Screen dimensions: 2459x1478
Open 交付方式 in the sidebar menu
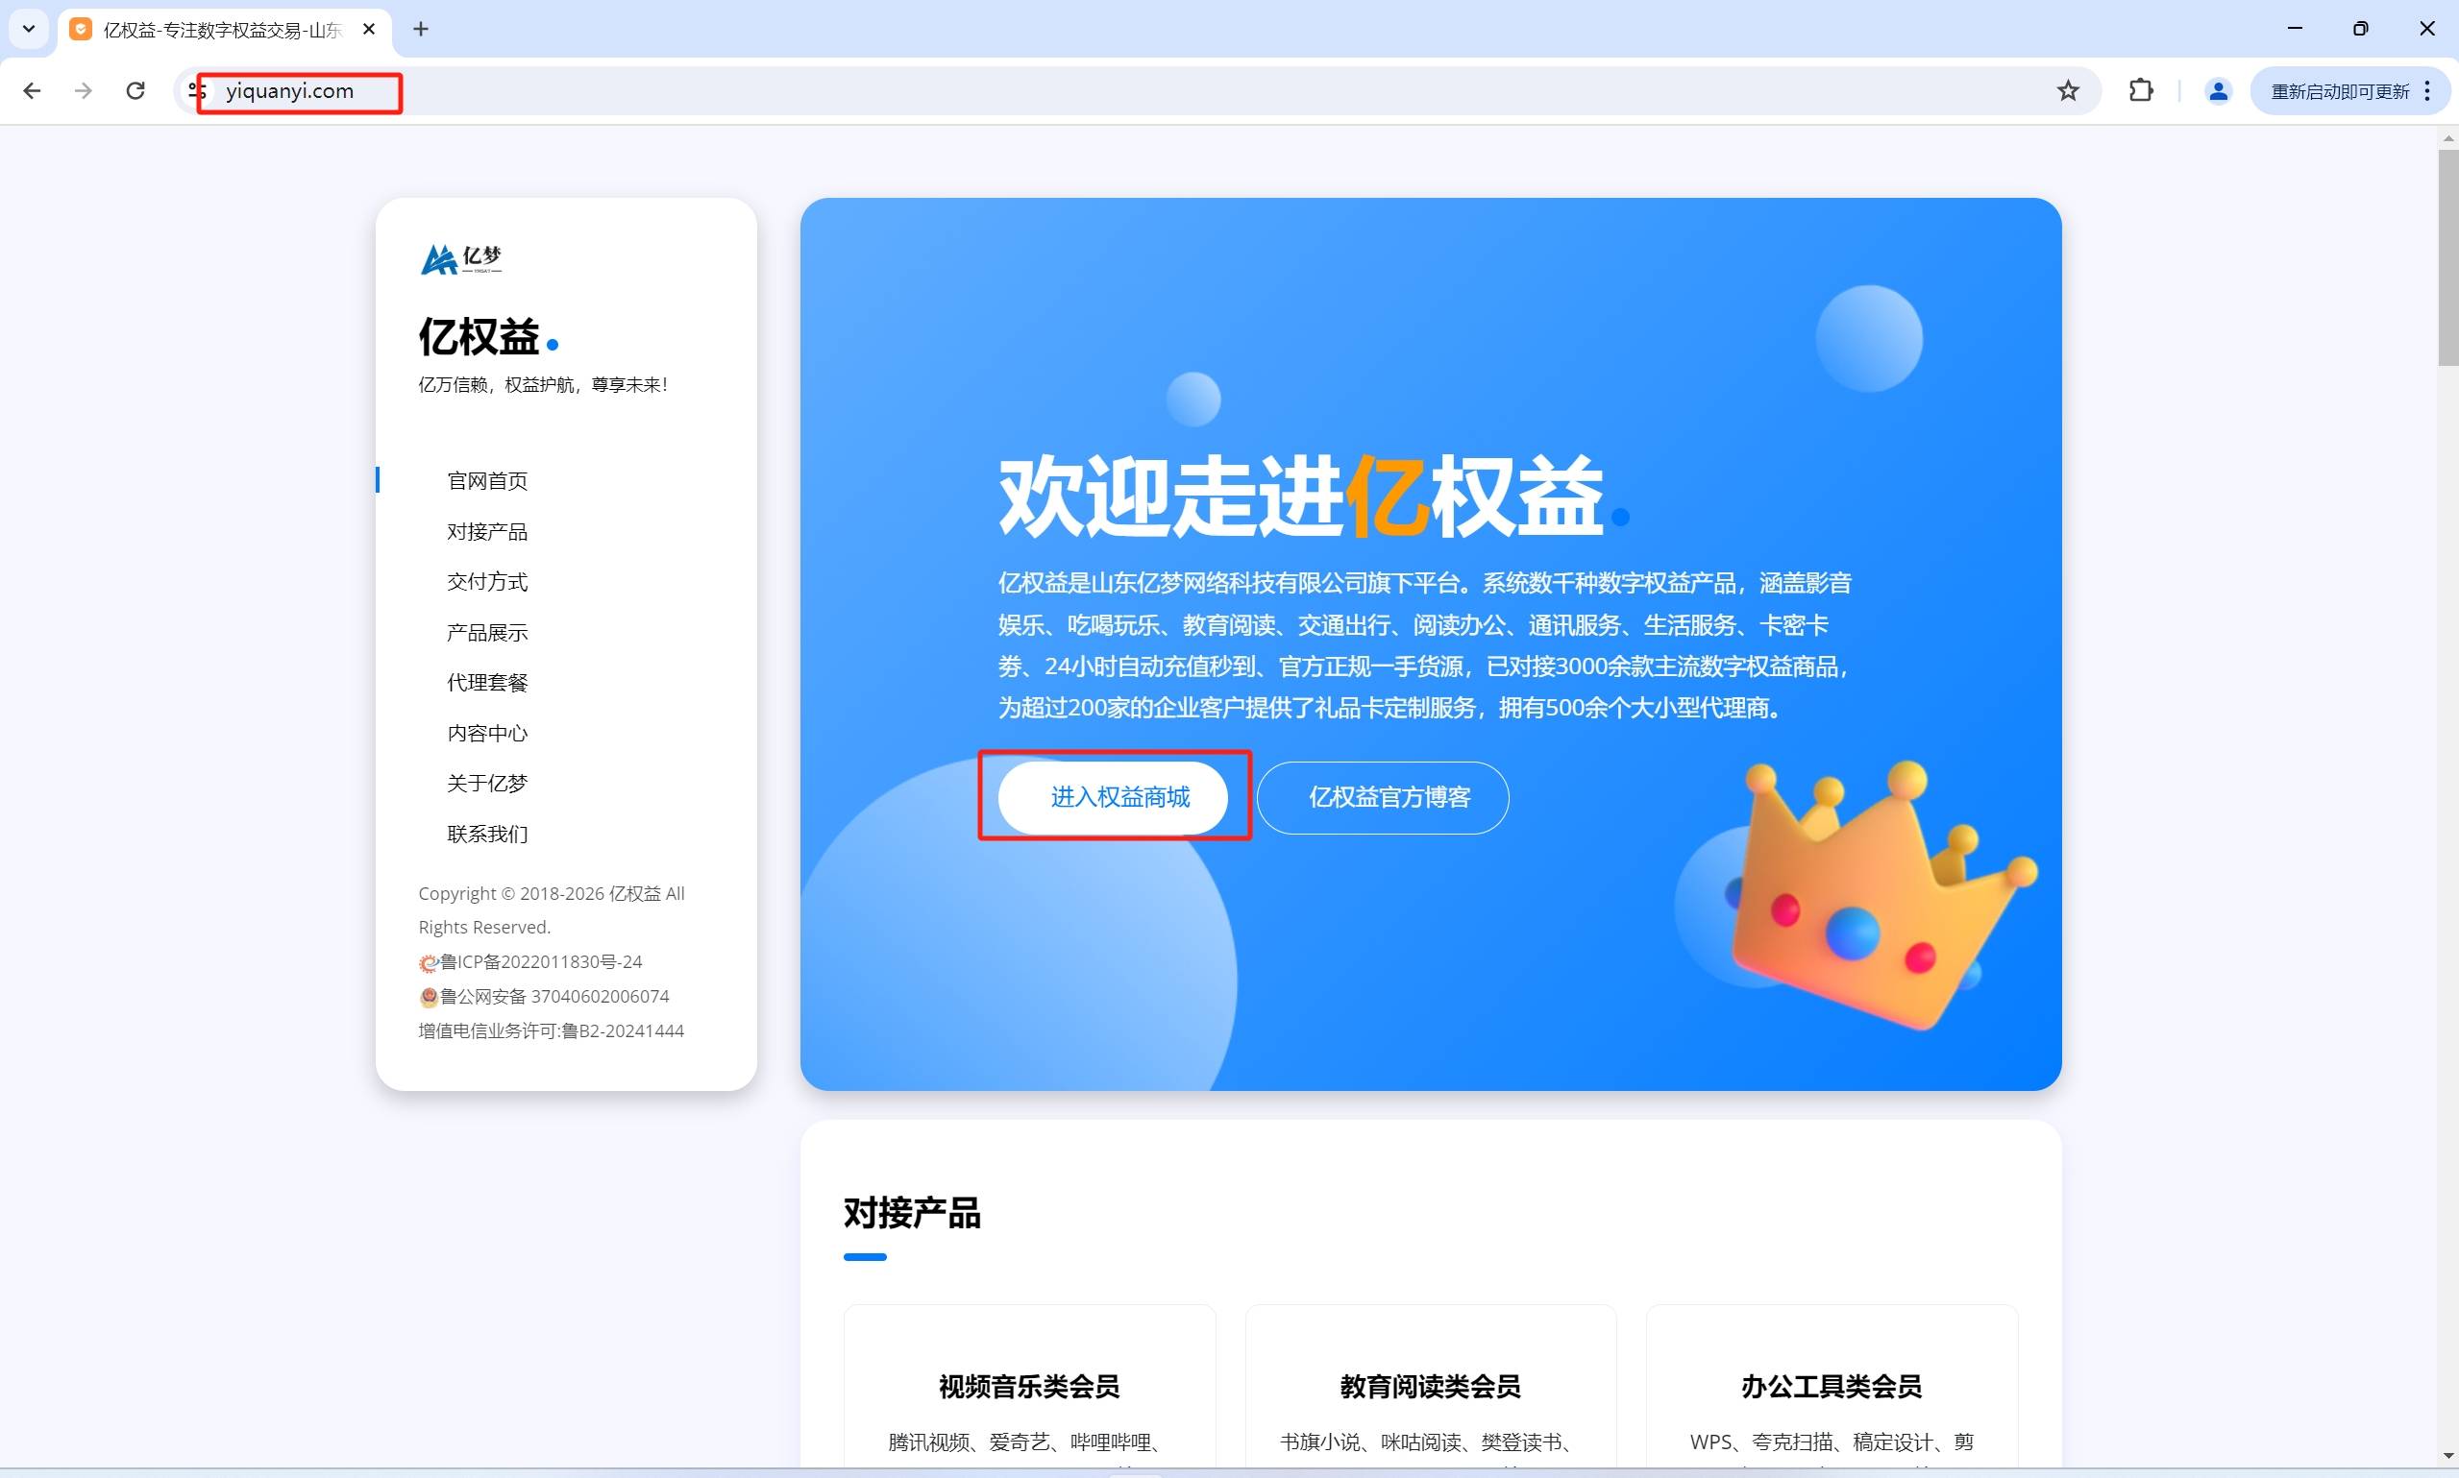487,582
